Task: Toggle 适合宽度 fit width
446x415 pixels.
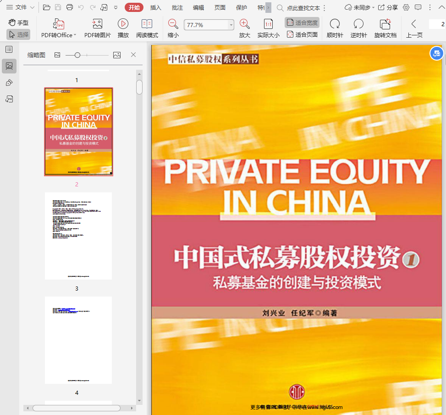Action: (302, 22)
